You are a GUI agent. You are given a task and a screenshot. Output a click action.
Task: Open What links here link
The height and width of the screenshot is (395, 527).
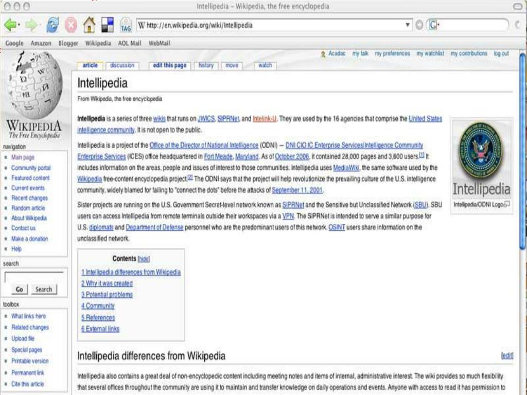click(29, 316)
